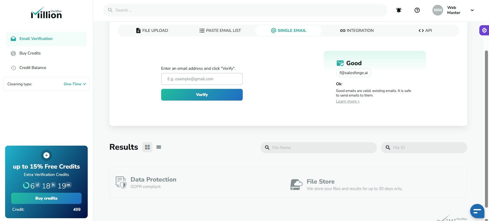The image size is (489, 221).
Task: Click the Data Protection shield icon
Action: pos(121,183)
